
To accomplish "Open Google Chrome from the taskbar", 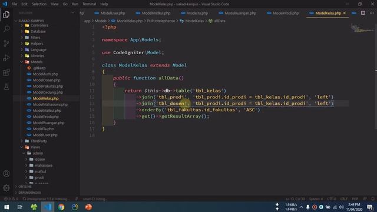I will pos(61,207).
